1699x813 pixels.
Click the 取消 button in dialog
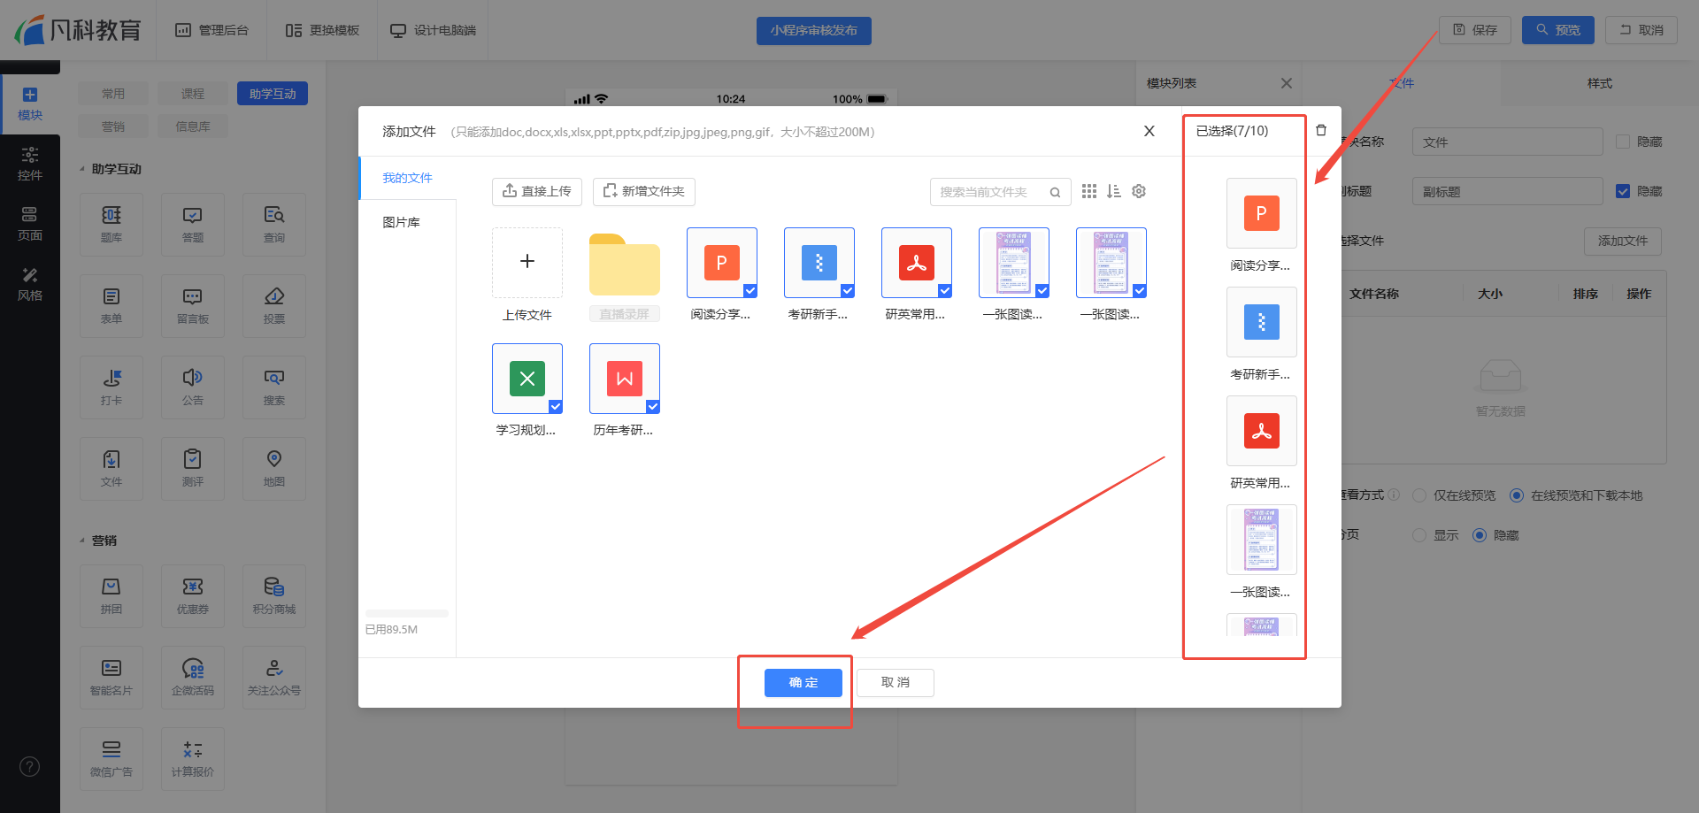coord(895,682)
